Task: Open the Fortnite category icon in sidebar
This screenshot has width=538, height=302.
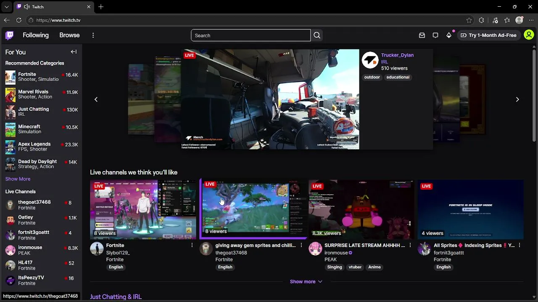Action: point(11,77)
